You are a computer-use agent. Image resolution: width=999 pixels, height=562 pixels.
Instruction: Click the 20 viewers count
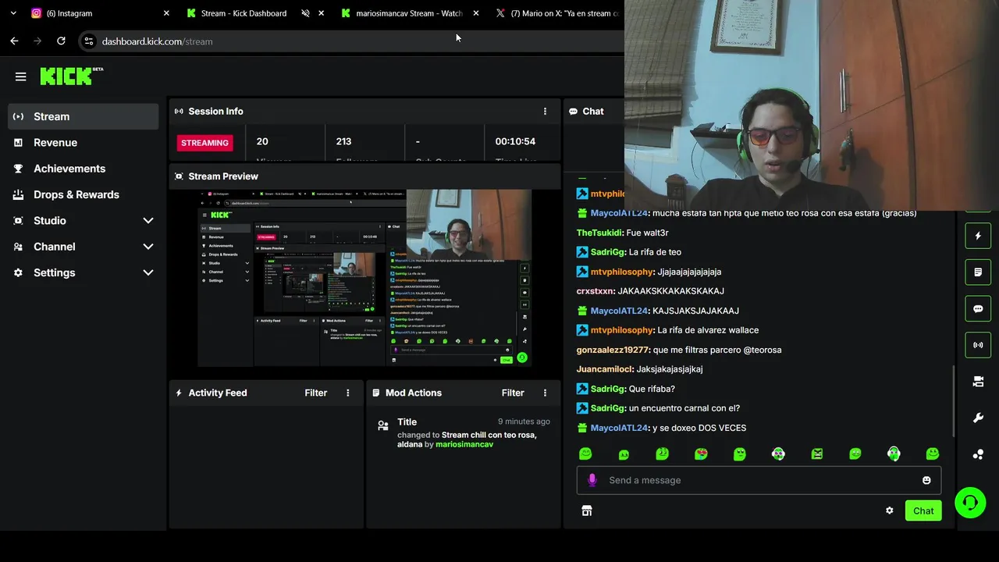262,141
